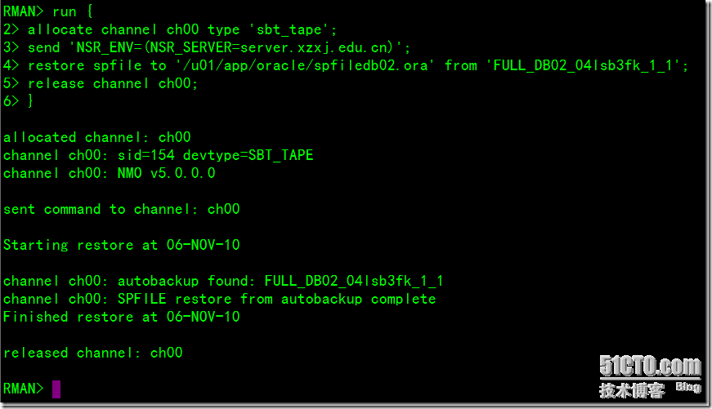Click the final RMAN> prompt
The image size is (712, 409).
(23, 389)
